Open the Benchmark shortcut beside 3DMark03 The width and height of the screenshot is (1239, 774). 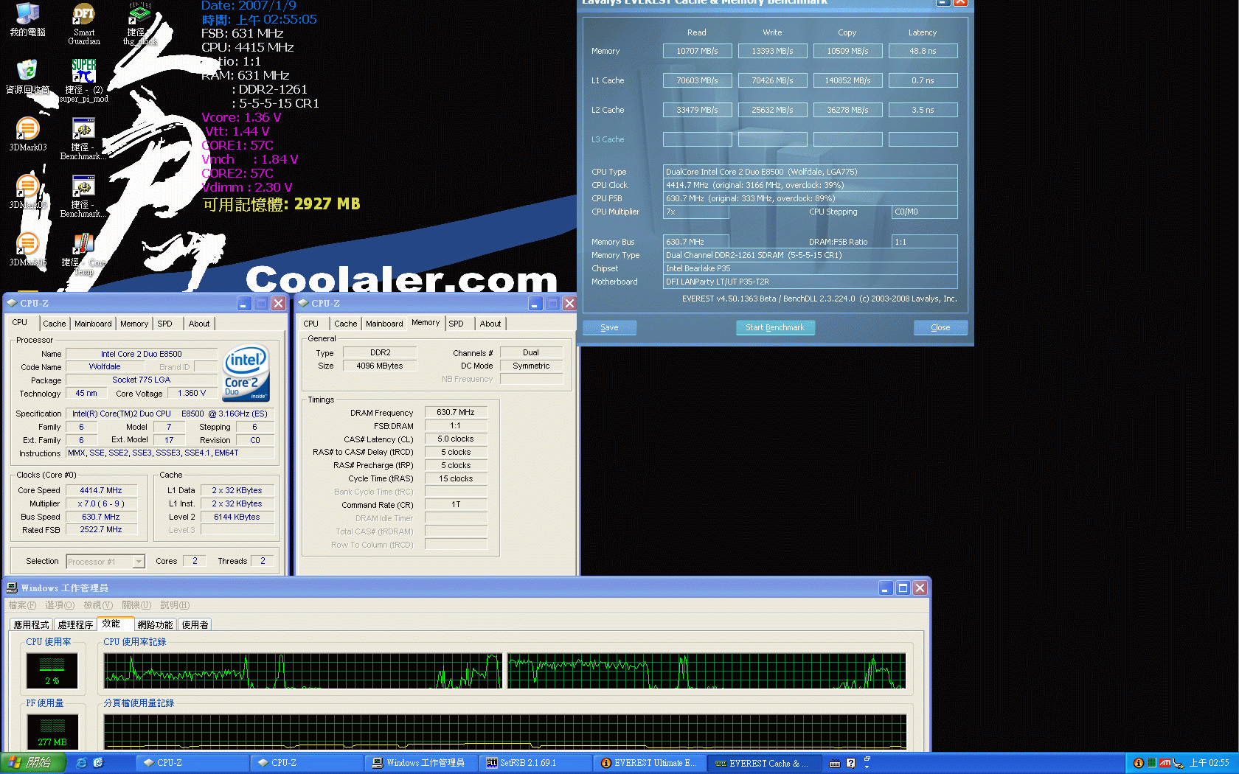[83, 138]
